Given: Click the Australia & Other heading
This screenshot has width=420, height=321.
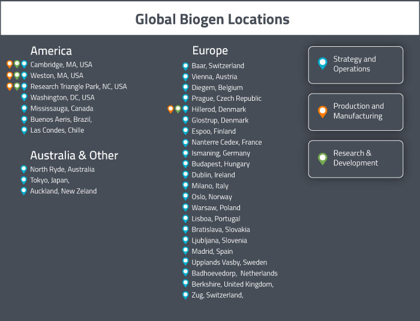Looking at the screenshot, I should pos(74,155).
